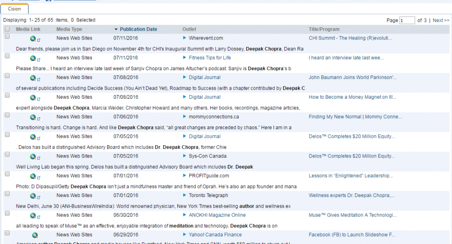Go to Next page link

click(441, 20)
